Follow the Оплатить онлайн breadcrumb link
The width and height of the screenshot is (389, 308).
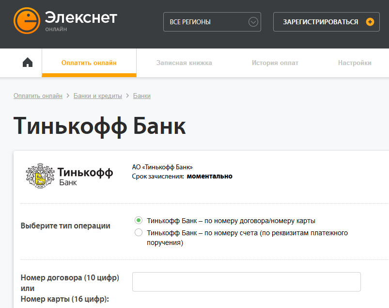(38, 96)
